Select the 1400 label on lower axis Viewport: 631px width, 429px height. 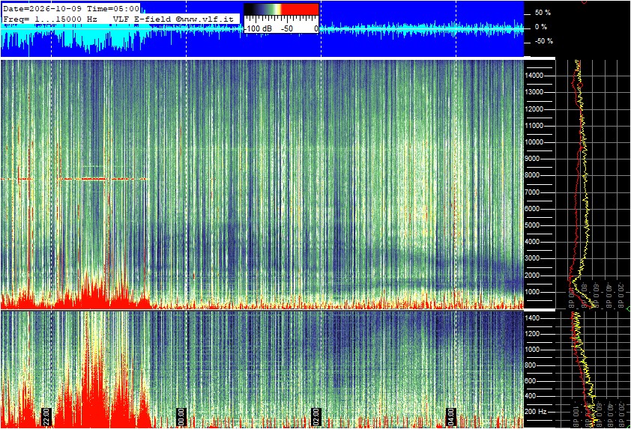(x=533, y=318)
